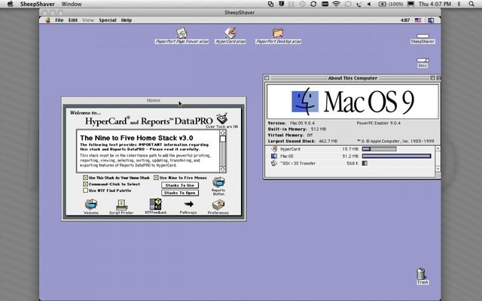Image resolution: width=482 pixels, height=301 pixels.
Task: Click the Mac OS 9 logo banner
Action: pyautogui.click(x=352, y=102)
